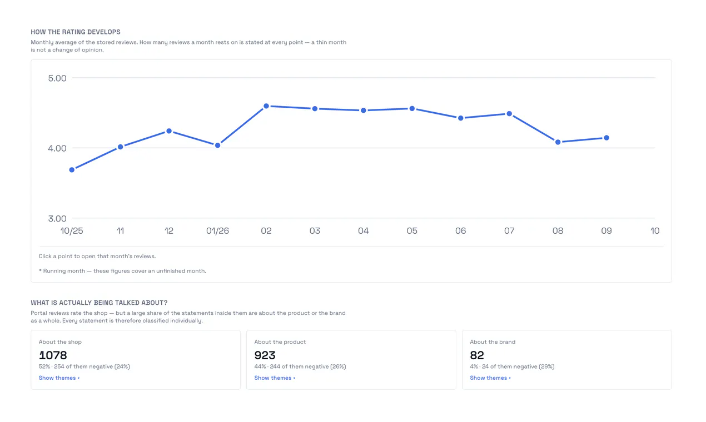Expand Show themes under About the shop
This screenshot has height=422, width=706.
coord(59,378)
